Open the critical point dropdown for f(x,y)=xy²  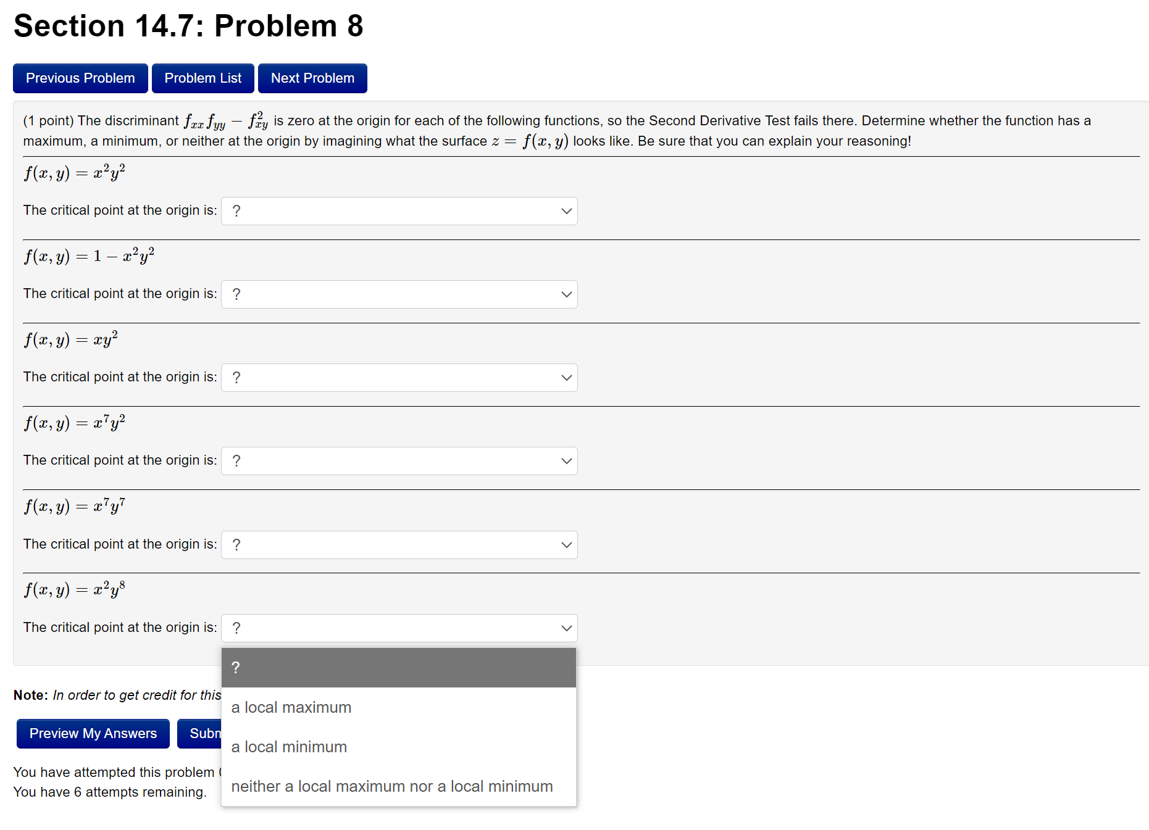click(x=399, y=377)
